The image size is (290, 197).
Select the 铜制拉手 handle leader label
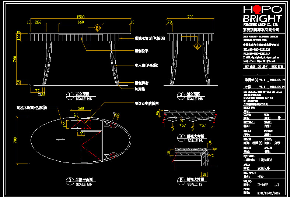(141, 51)
